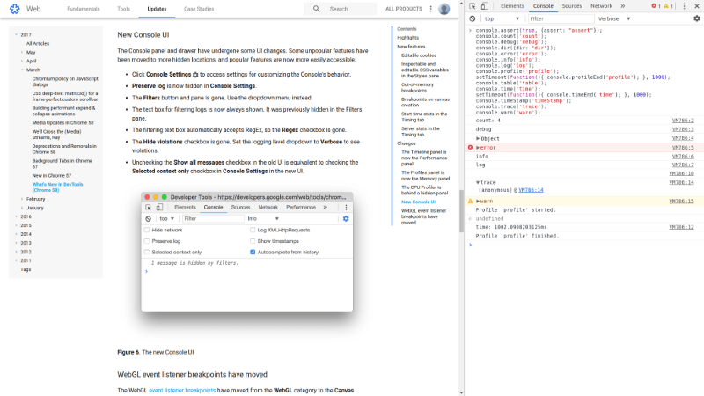Expand the 2016 section in sidebar
Image resolution: width=704 pixels, height=396 pixels.
(15, 216)
